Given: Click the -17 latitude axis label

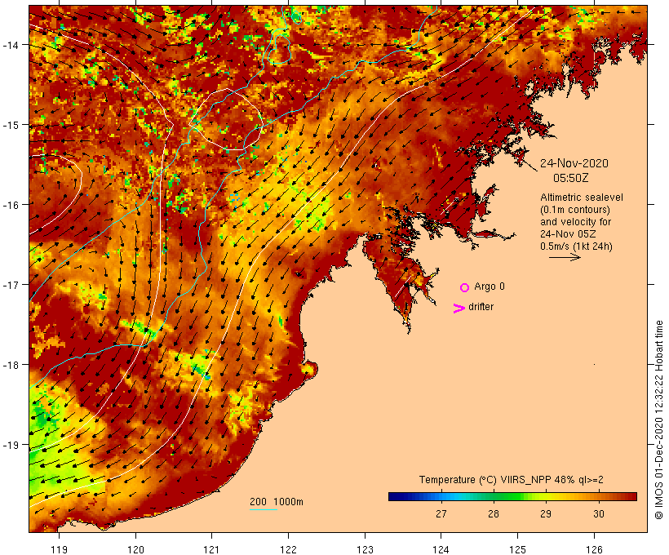Looking at the screenshot, I should click(x=10, y=285).
